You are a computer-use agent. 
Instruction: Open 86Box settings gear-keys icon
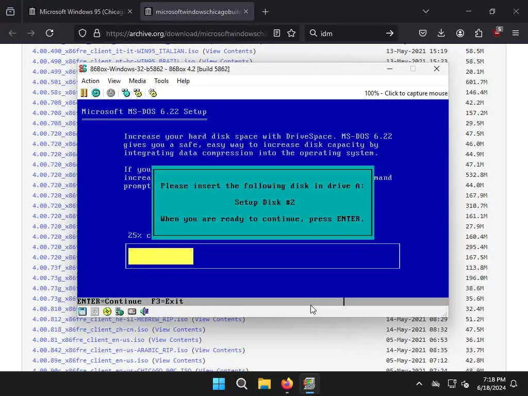(x=153, y=93)
